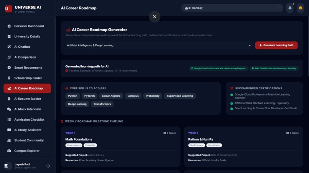Click the Admission Checklist list icon
Viewport: 309px width, 173px height.
click(9, 120)
